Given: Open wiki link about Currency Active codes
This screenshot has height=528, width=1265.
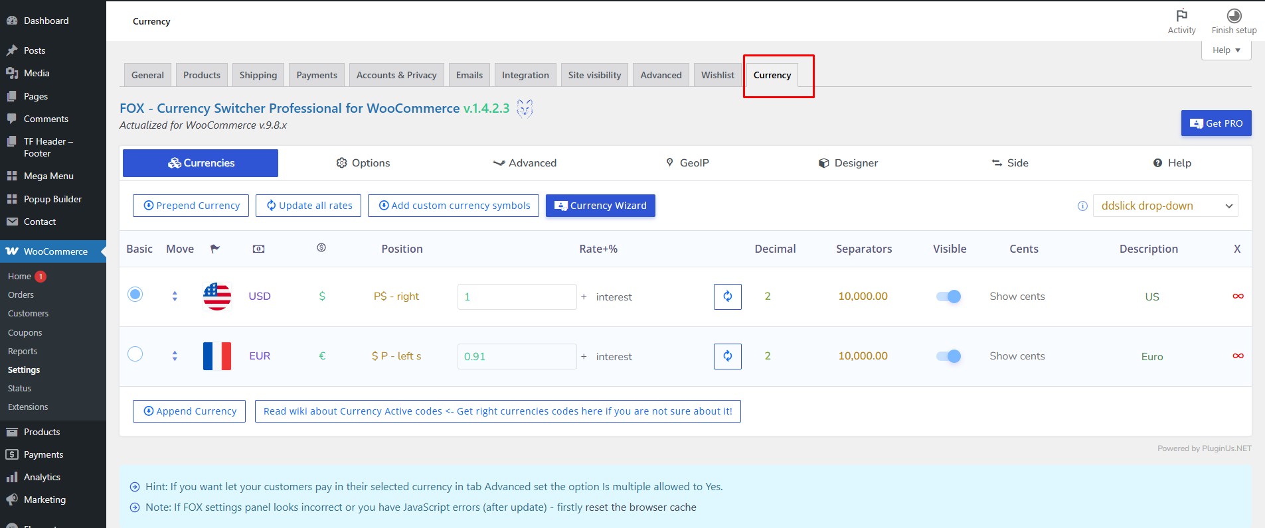Looking at the screenshot, I should (x=497, y=411).
